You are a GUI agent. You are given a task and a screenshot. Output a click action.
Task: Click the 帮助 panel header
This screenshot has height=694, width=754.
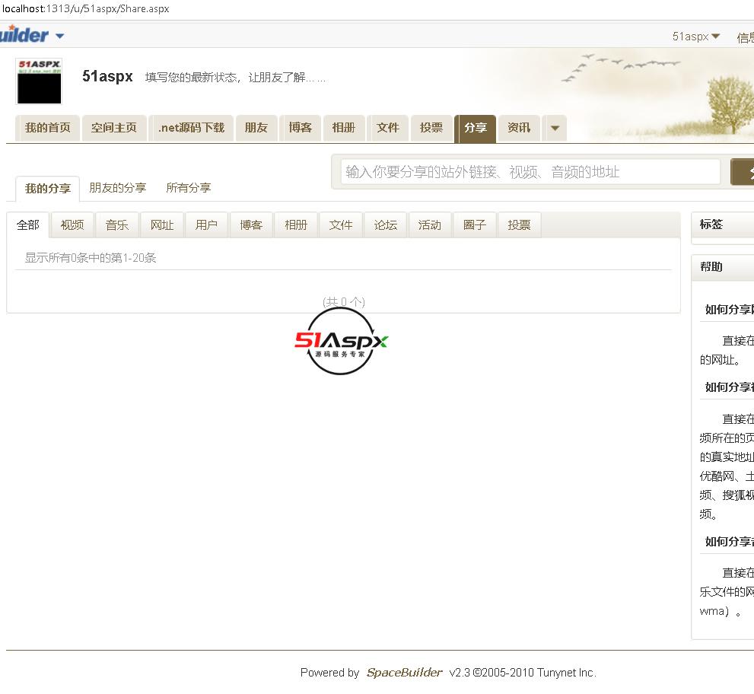point(722,267)
